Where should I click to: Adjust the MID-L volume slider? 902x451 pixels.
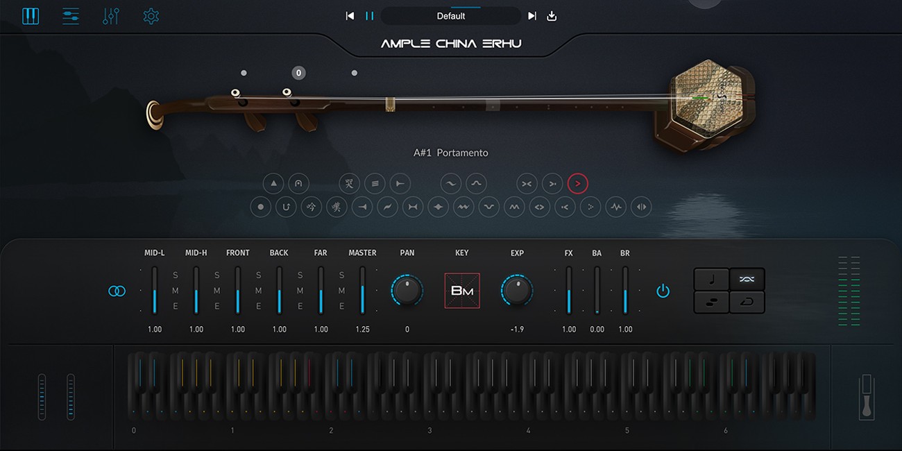155,291
